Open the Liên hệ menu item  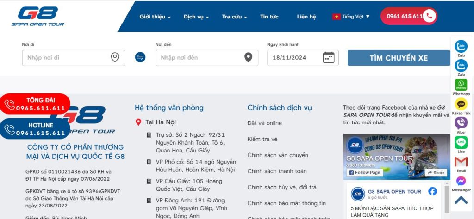(306, 17)
